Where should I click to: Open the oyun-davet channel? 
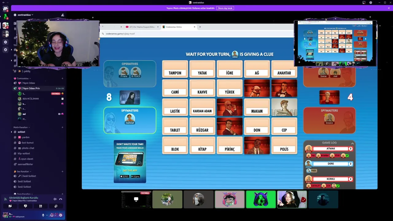point(39,159)
